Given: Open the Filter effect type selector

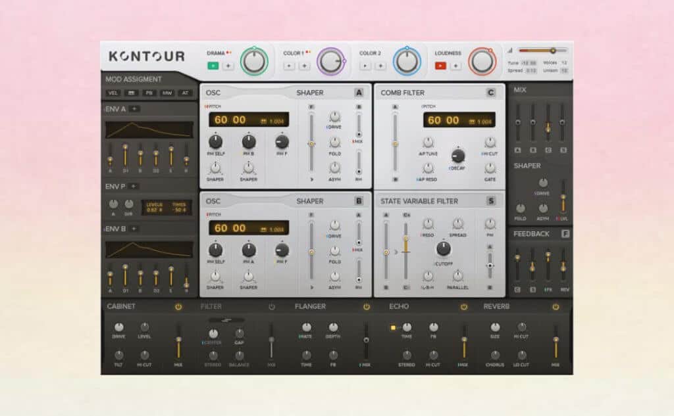Looking at the screenshot, I should [226, 320].
